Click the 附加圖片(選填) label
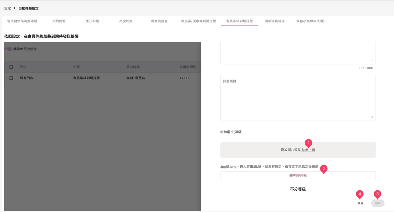Viewport: 394px width, 212px height. [231, 132]
